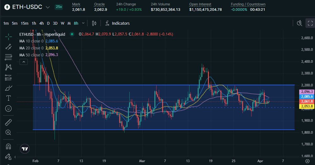
Task: Open the Indicators dialog
Action: pos(118,23)
